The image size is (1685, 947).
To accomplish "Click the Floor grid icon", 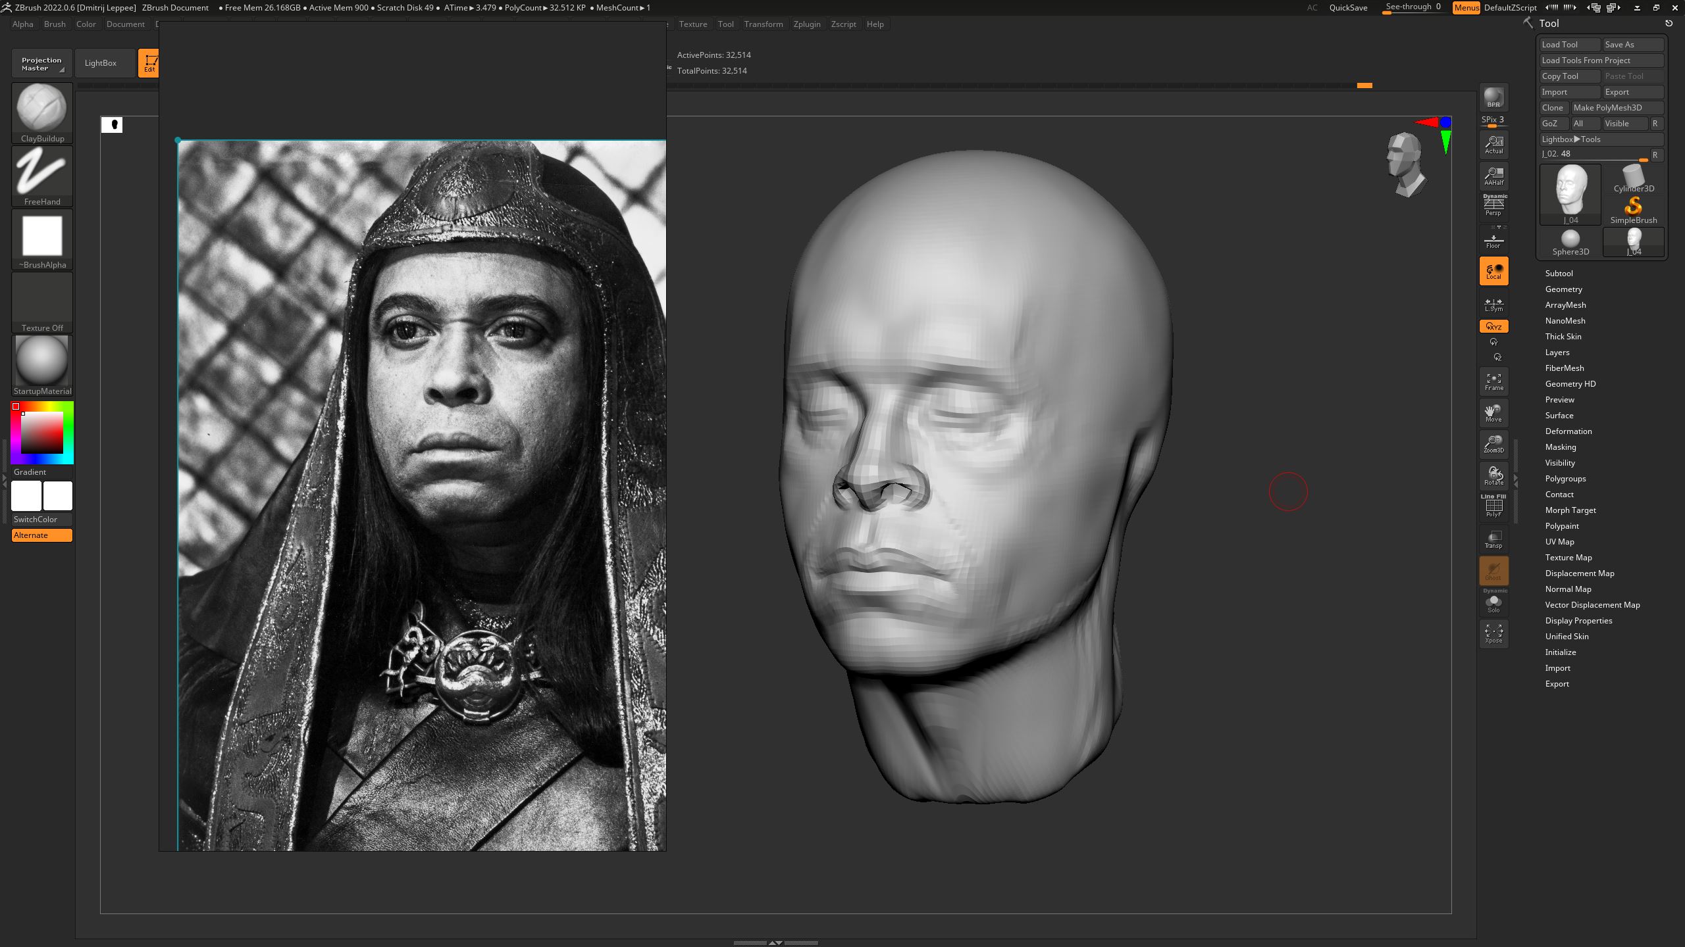I will point(1493,241).
